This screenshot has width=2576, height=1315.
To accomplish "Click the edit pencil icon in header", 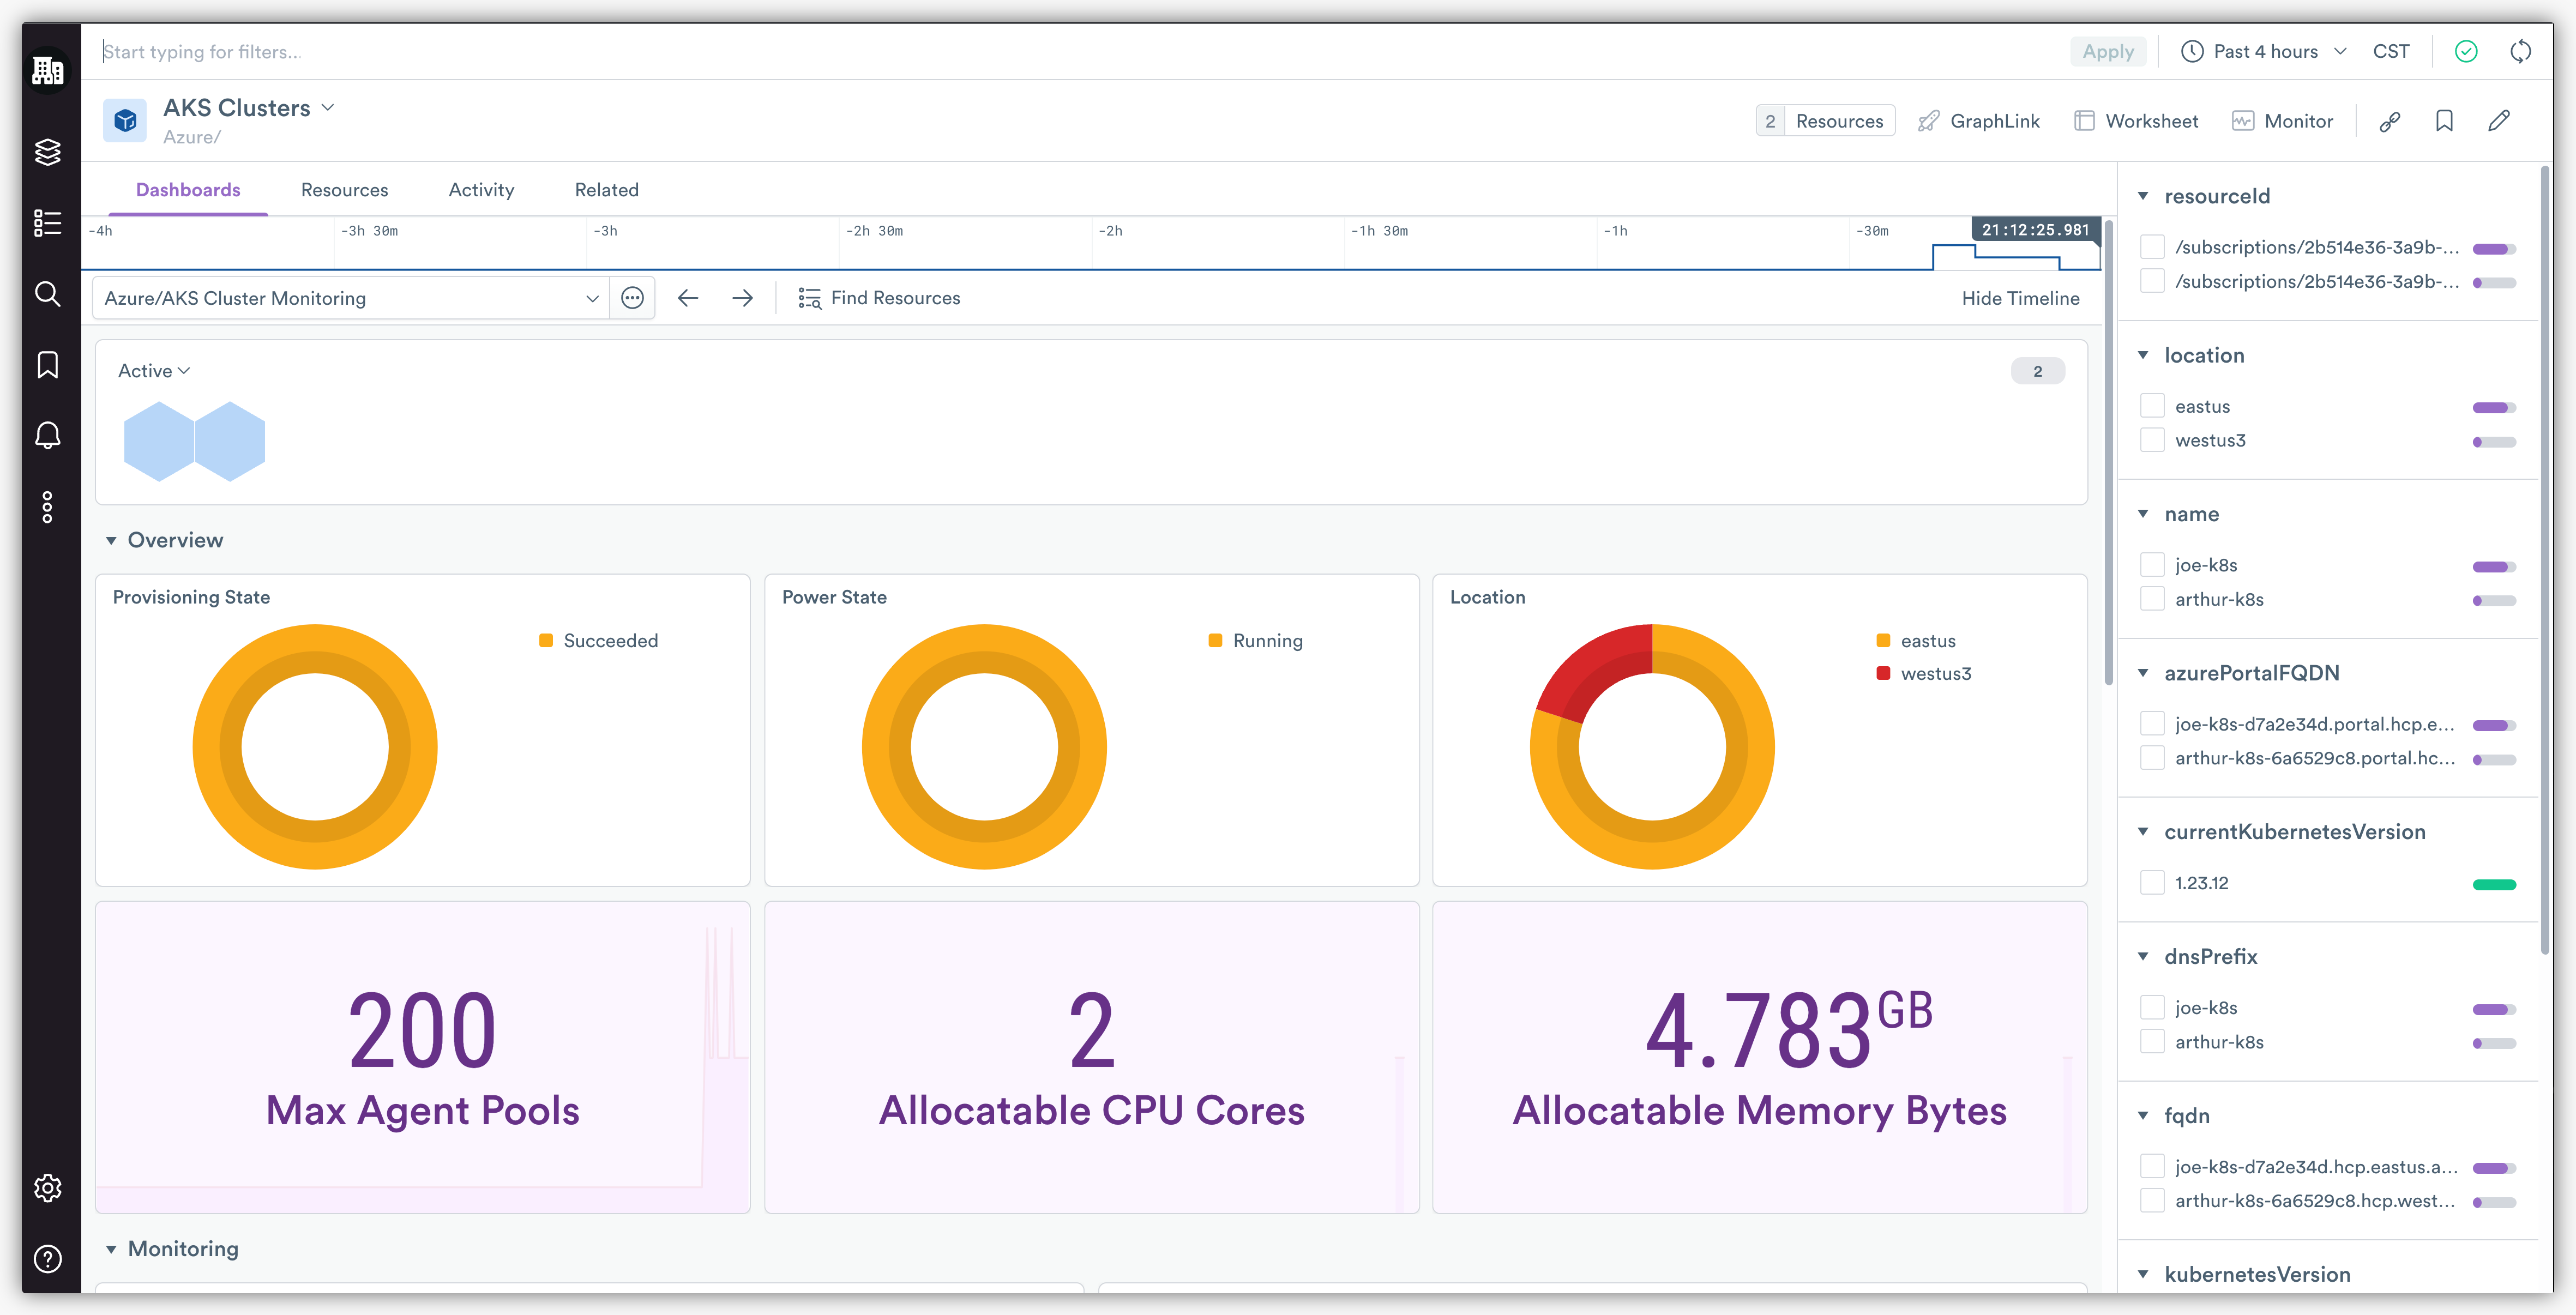I will [x=2499, y=121].
